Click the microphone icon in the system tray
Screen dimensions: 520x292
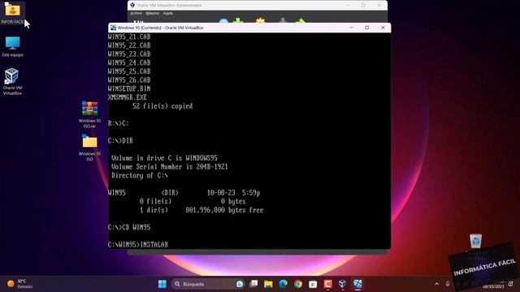click(x=448, y=284)
